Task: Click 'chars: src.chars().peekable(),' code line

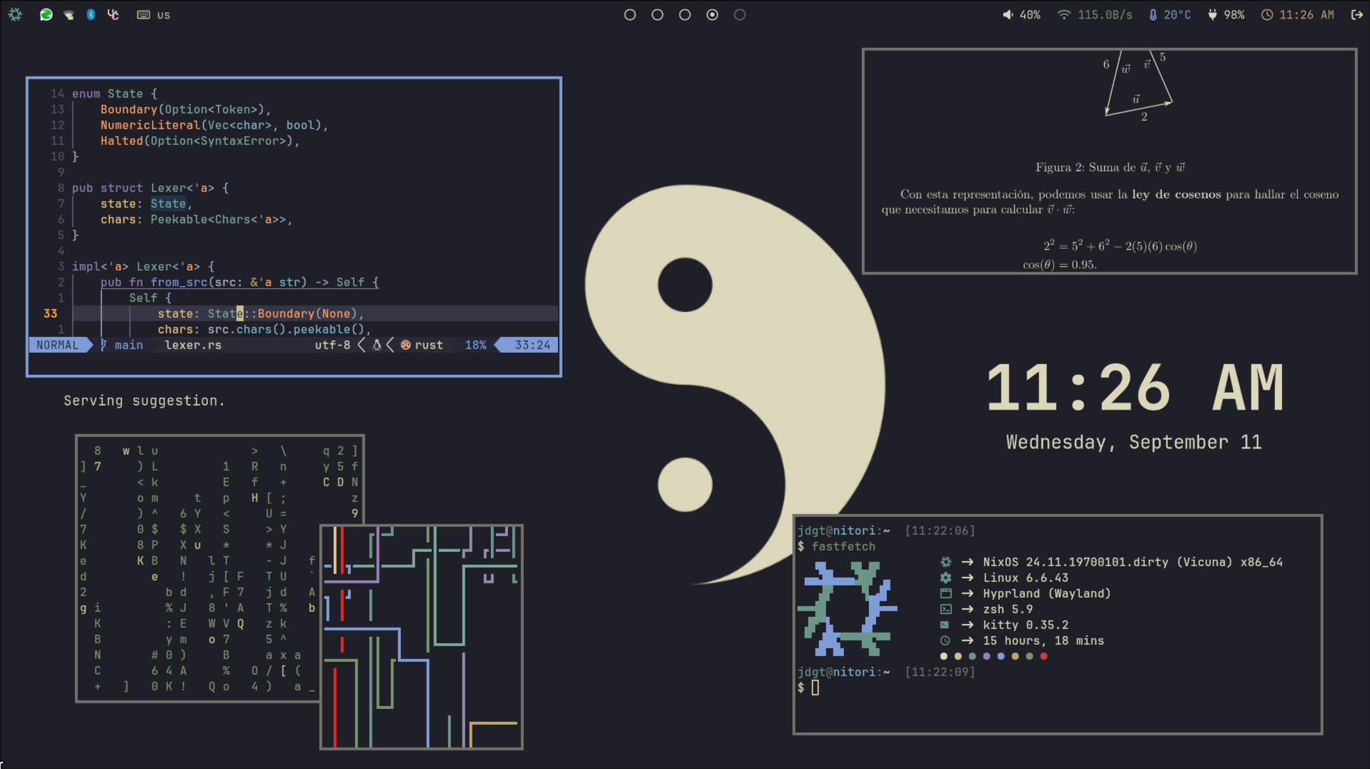Action: tap(264, 329)
